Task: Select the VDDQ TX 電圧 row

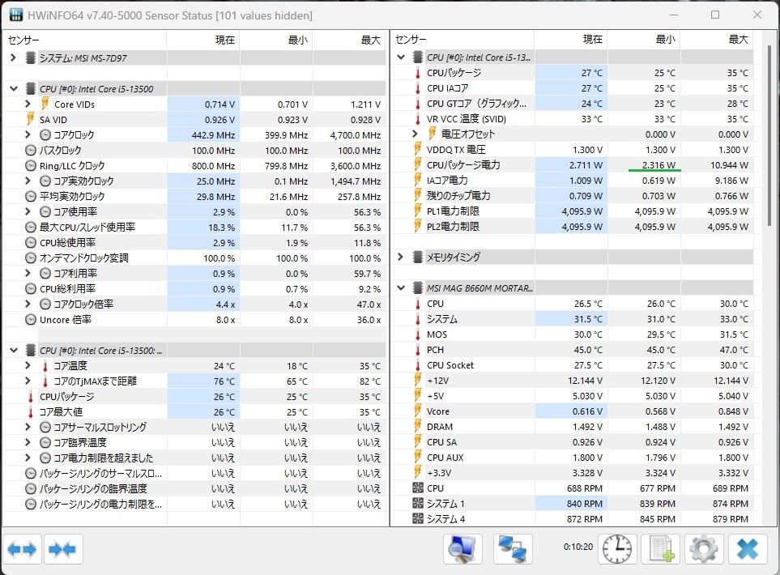Action: pyautogui.click(x=573, y=149)
